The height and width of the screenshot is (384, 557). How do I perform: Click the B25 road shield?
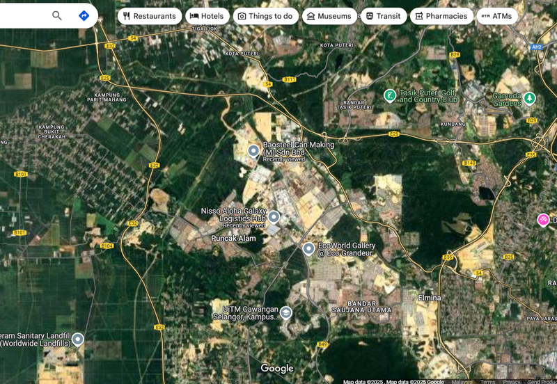coord(509,257)
